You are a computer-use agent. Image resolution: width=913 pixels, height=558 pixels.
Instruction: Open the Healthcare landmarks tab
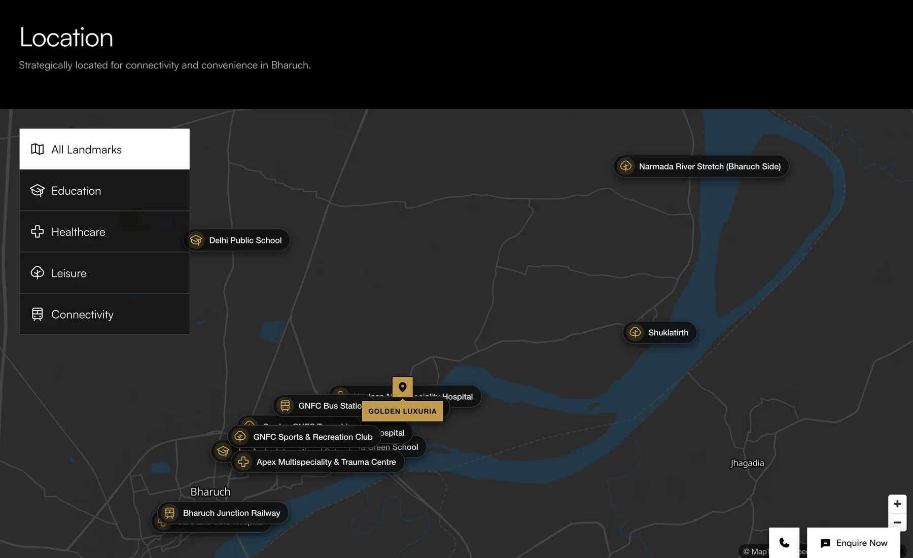(x=104, y=232)
